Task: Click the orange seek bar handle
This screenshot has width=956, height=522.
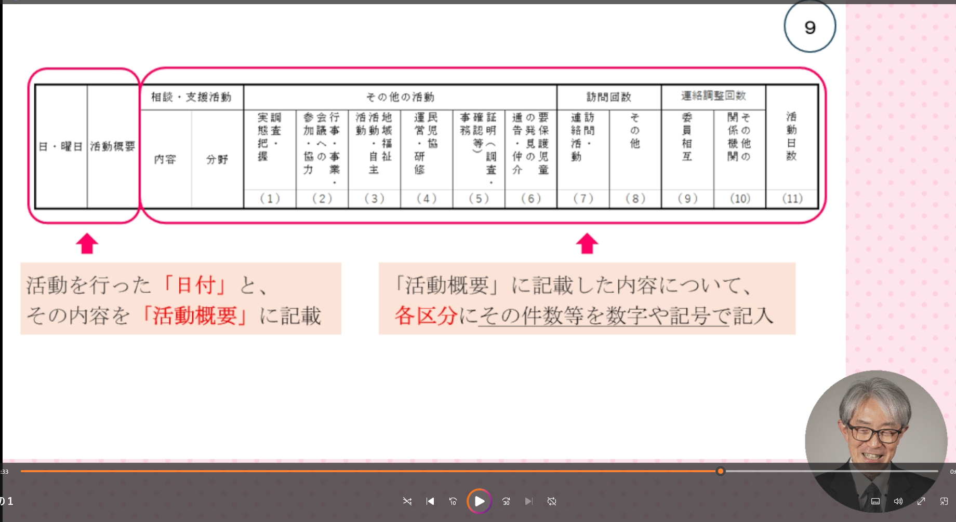Action: point(720,471)
